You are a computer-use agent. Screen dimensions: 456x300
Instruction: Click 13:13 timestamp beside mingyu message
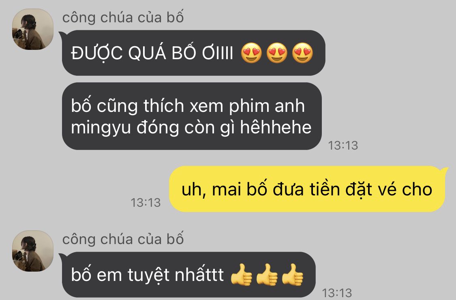point(343,146)
